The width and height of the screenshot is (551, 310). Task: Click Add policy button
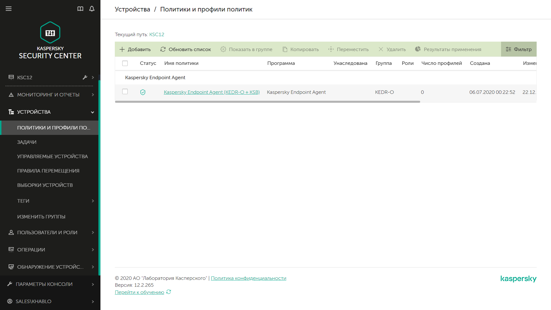click(x=135, y=49)
